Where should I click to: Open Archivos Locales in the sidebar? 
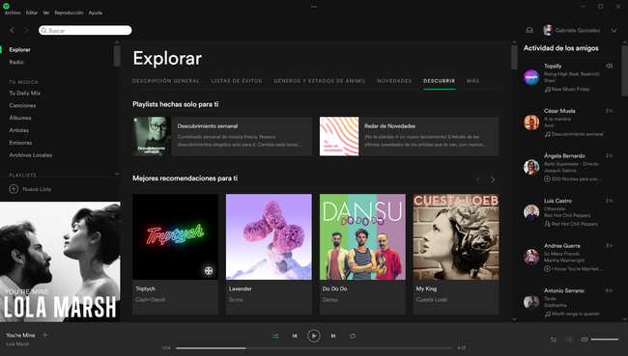(x=31, y=154)
